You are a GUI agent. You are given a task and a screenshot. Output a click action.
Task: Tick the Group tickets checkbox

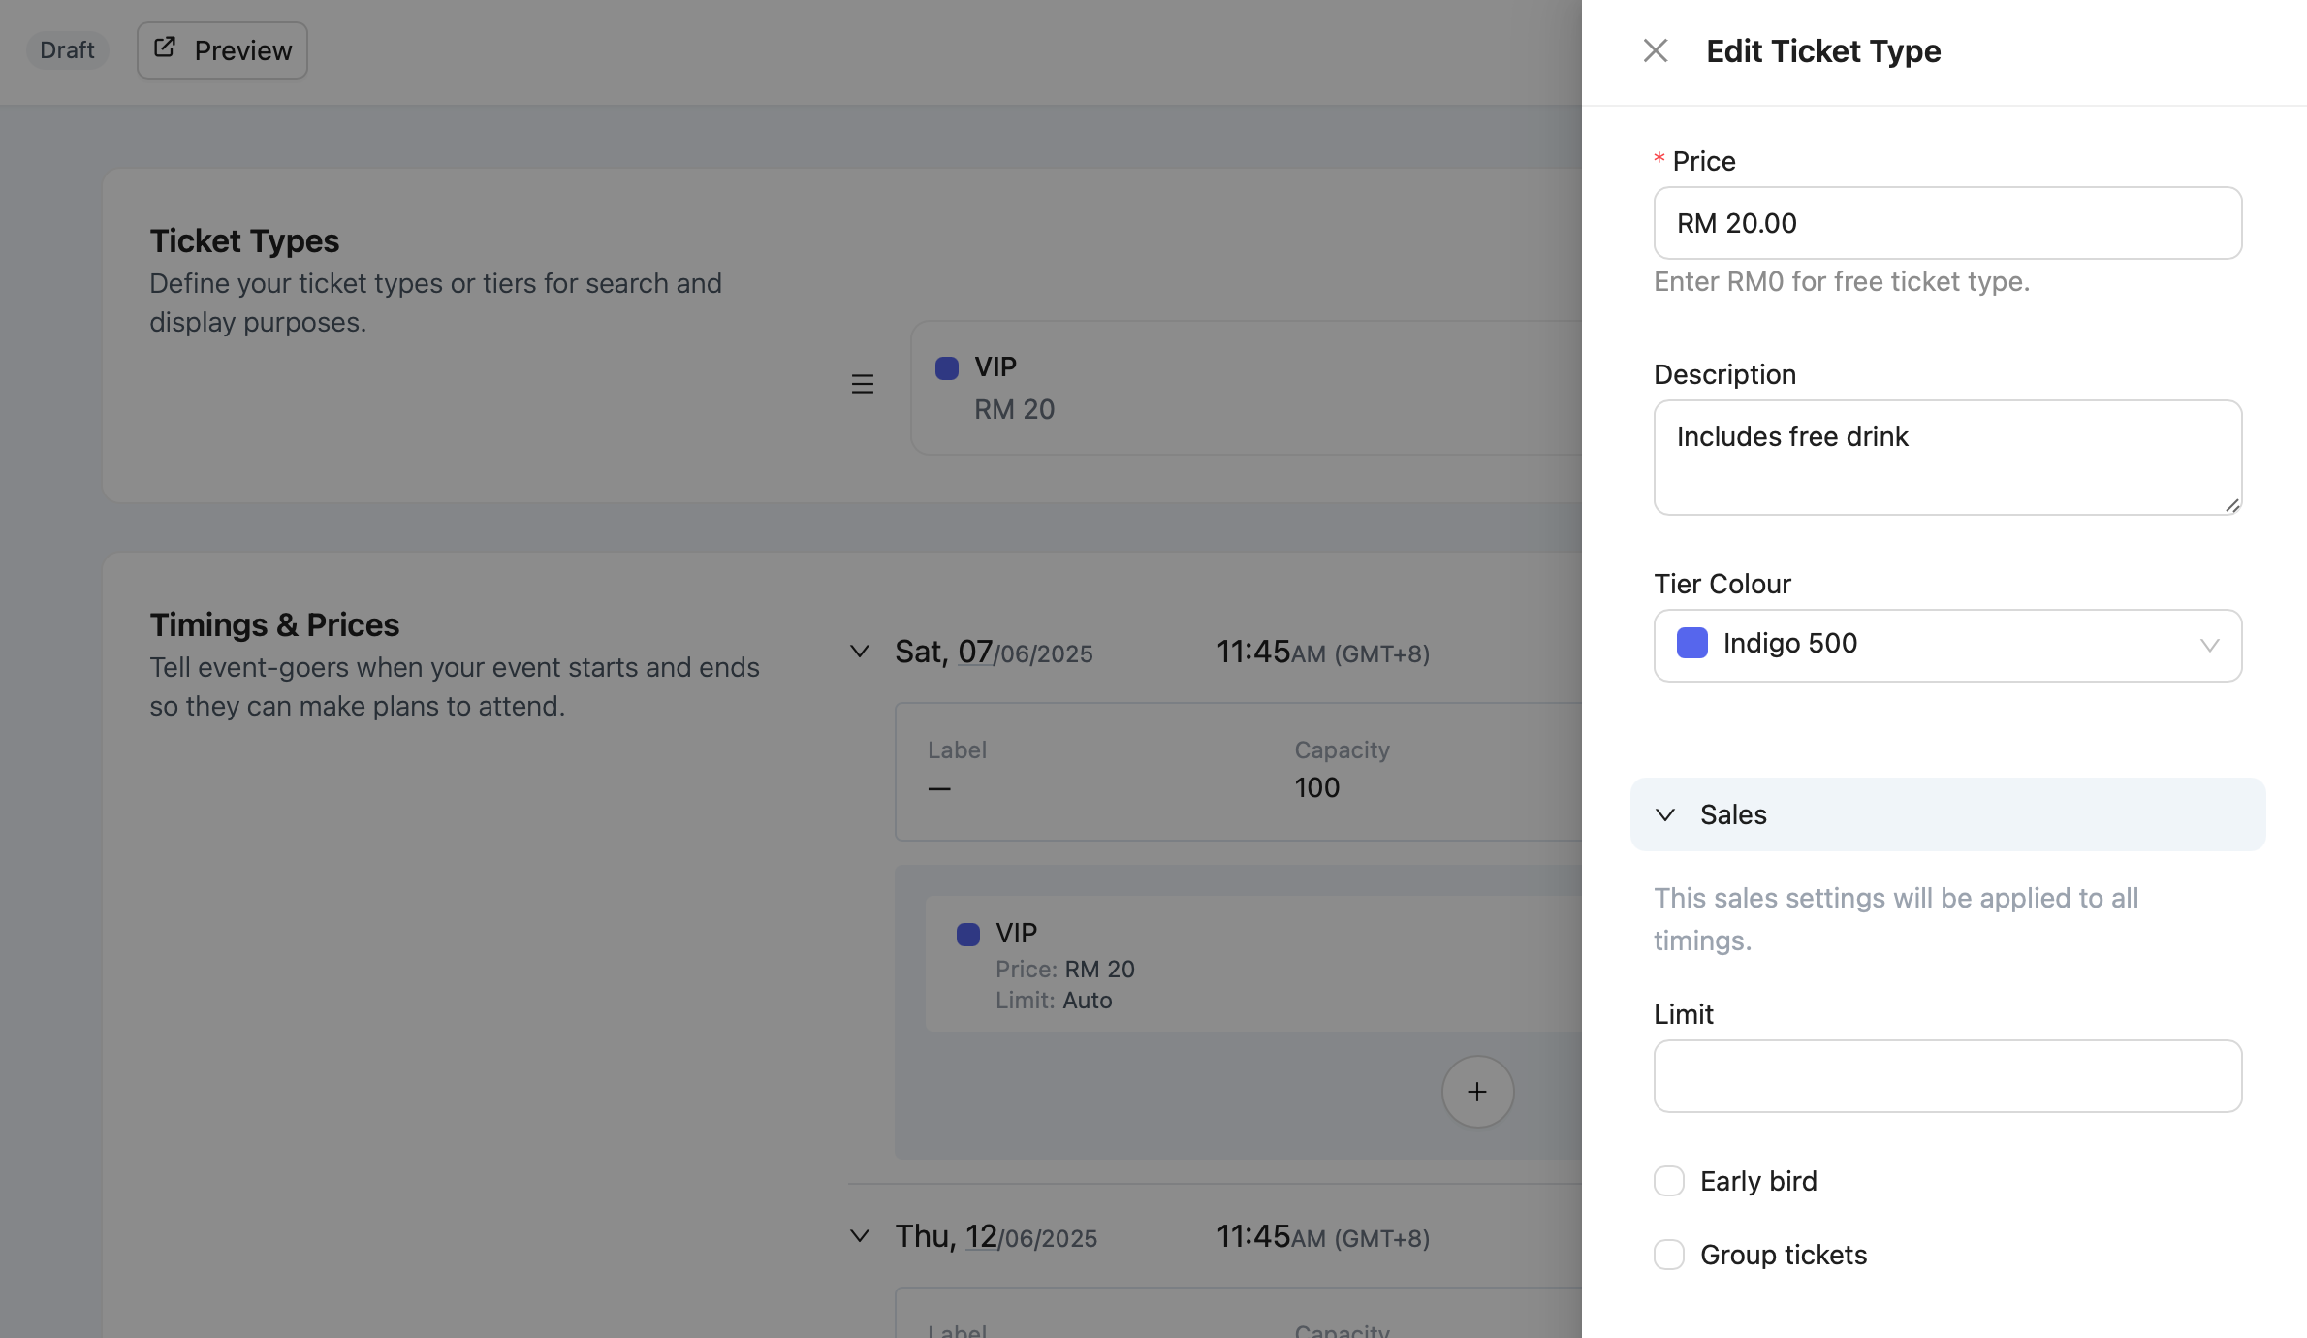pyautogui.click(x=1669, y=1255)
